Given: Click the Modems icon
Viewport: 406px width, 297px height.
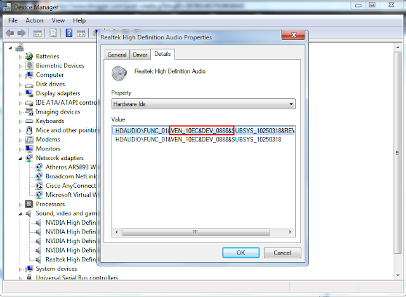Looking at the screenshot, I should point(29,140).
